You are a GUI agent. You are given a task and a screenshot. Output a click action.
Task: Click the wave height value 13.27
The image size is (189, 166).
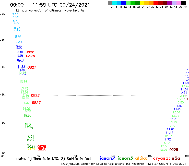click(181, 99)
